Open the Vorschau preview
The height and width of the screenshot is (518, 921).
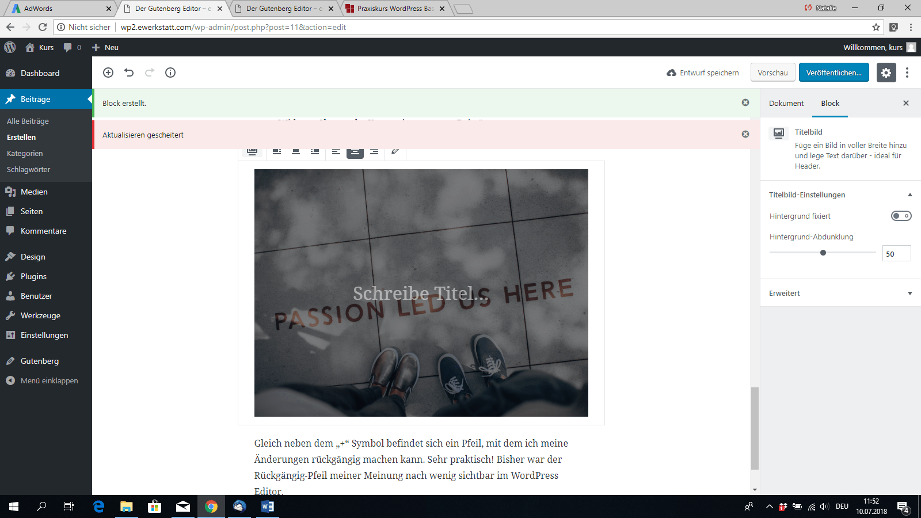point(772,73)
